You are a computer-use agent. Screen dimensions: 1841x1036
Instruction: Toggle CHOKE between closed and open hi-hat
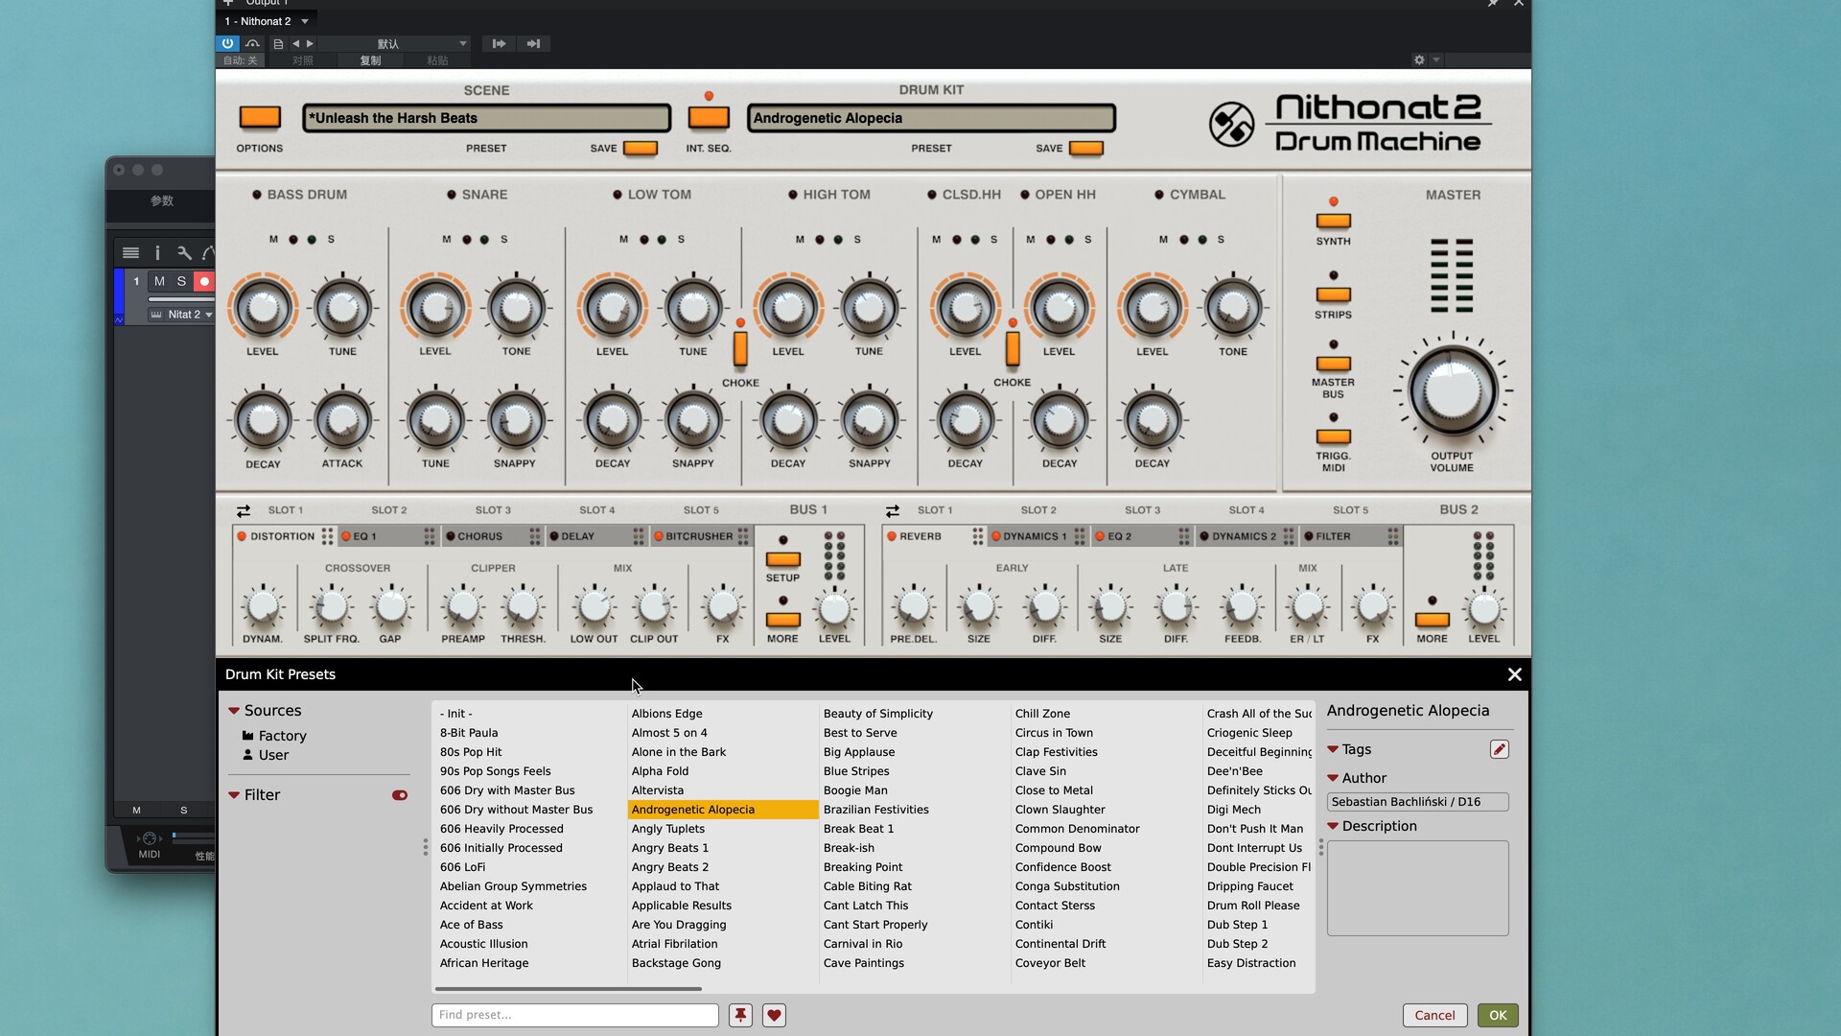(1013, 347)
